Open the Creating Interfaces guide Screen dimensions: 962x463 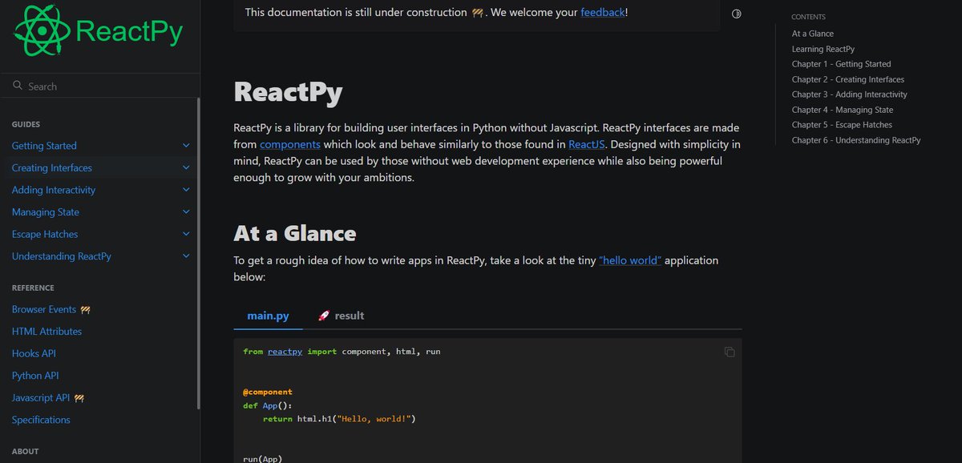[x=52, y=168]
